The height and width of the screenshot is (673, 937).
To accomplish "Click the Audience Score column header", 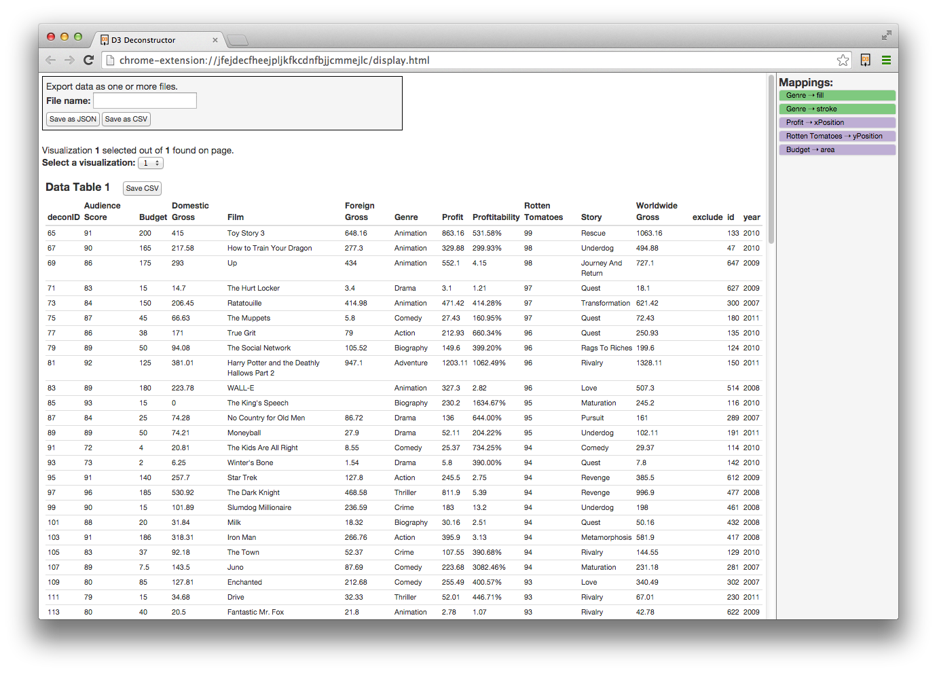I will pos(103,211).
